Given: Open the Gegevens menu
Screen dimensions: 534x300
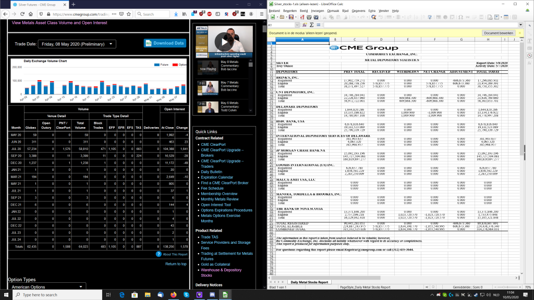Looking at the screenshot, I should (358, 10).
